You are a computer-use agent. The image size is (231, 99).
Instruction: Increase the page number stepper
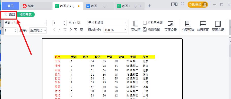click(64, 22)
